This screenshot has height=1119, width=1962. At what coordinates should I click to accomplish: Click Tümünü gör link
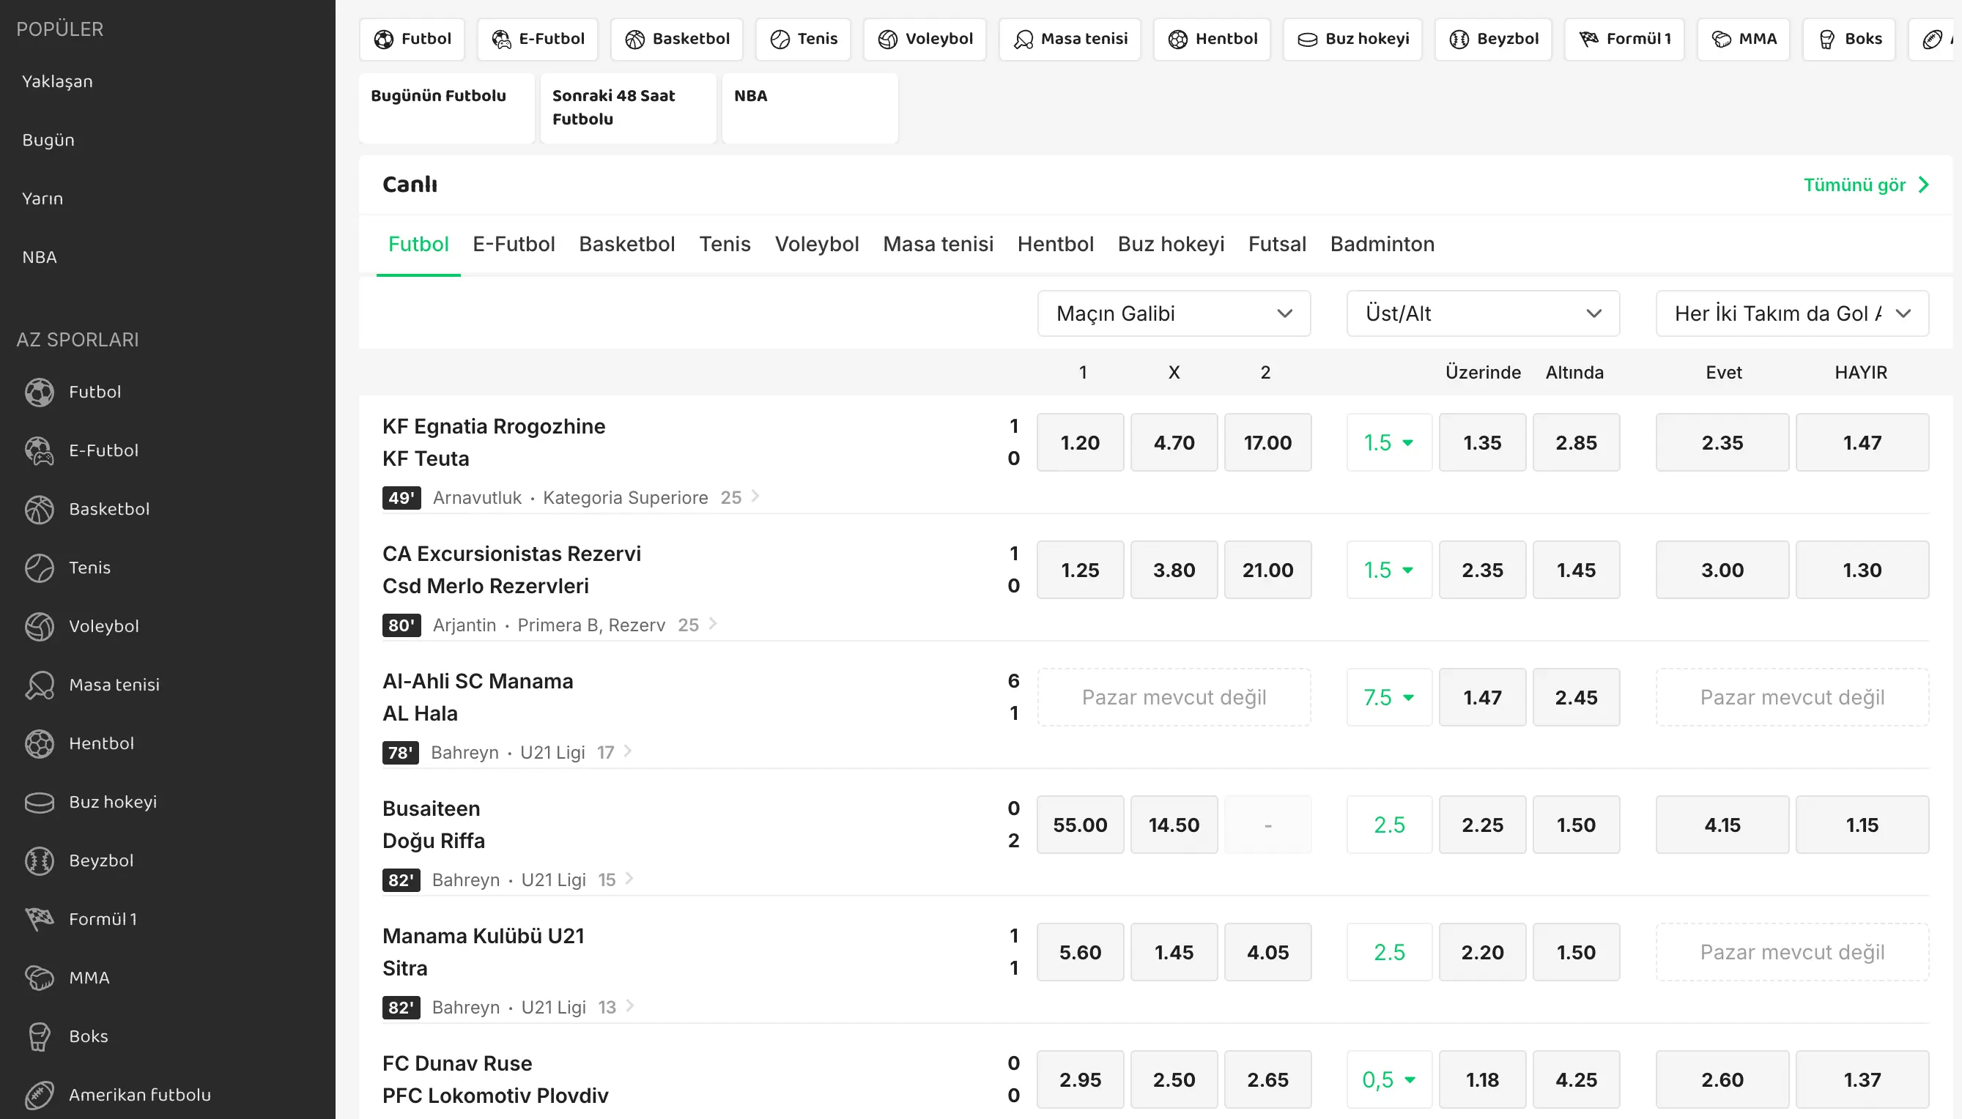1865,185
